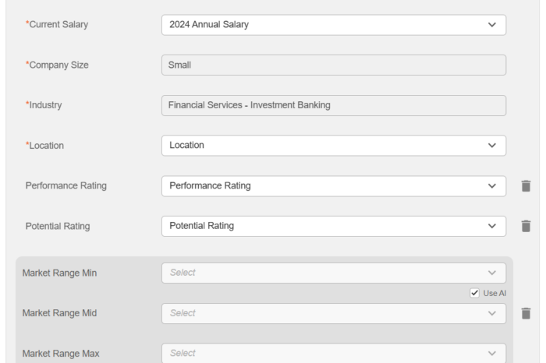The height and width of the screenshot is (363, 546).
Task: Click the trash icon beside Potential Rating
Action: tap(526, 227)
